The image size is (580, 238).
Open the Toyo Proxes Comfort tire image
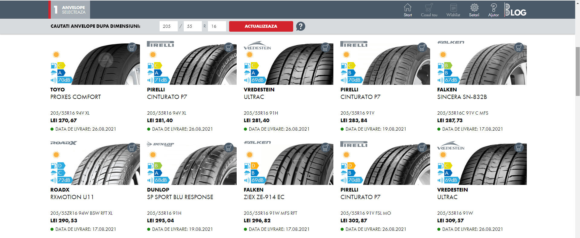pos(106,64)
